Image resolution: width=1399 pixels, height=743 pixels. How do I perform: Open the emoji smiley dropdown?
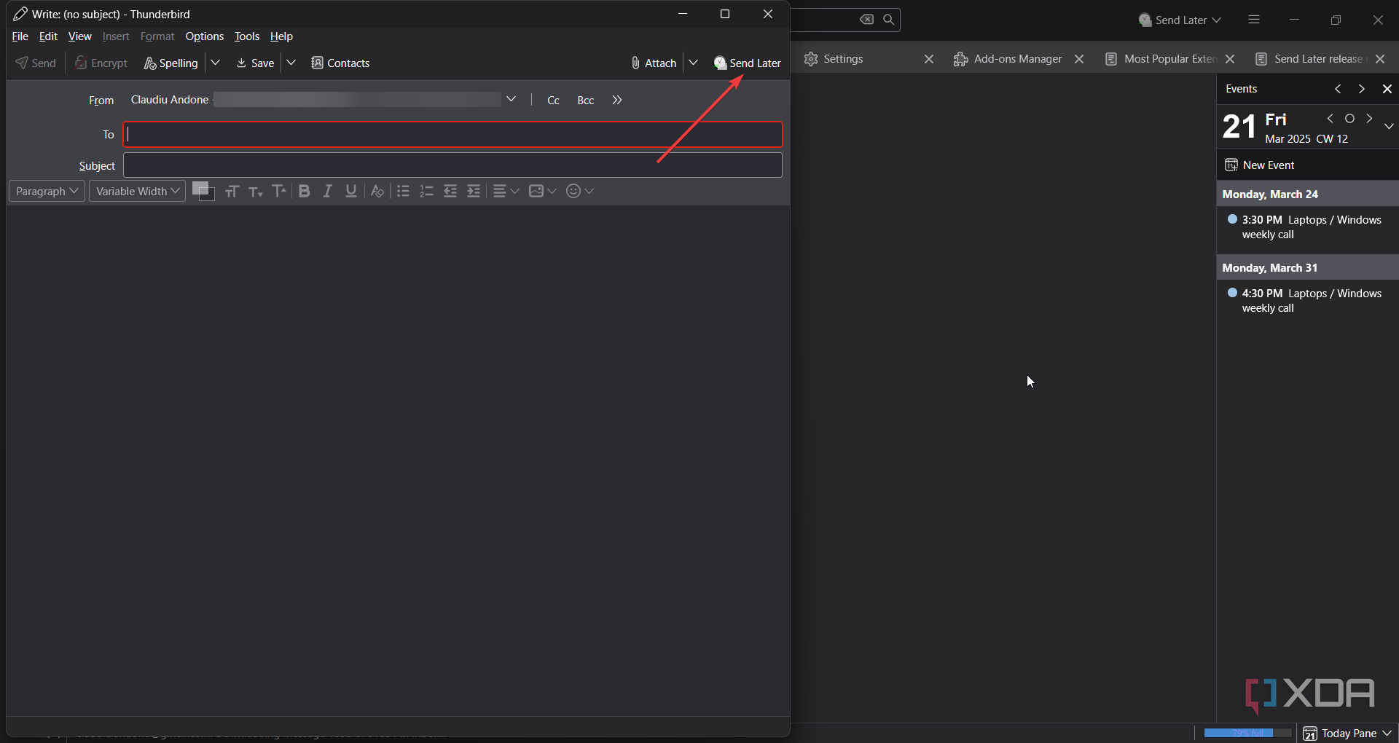580,191
